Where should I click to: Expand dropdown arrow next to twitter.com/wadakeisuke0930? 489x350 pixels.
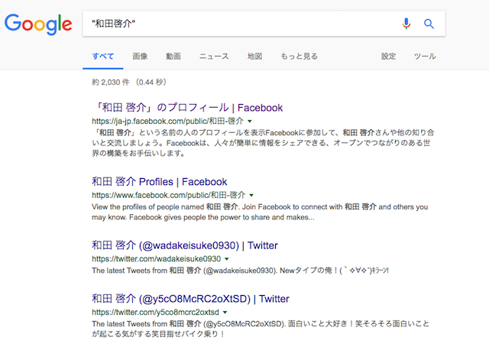pos(227,259)
